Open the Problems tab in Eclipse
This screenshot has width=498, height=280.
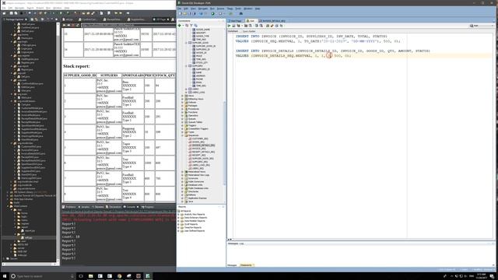click(69, 207)
